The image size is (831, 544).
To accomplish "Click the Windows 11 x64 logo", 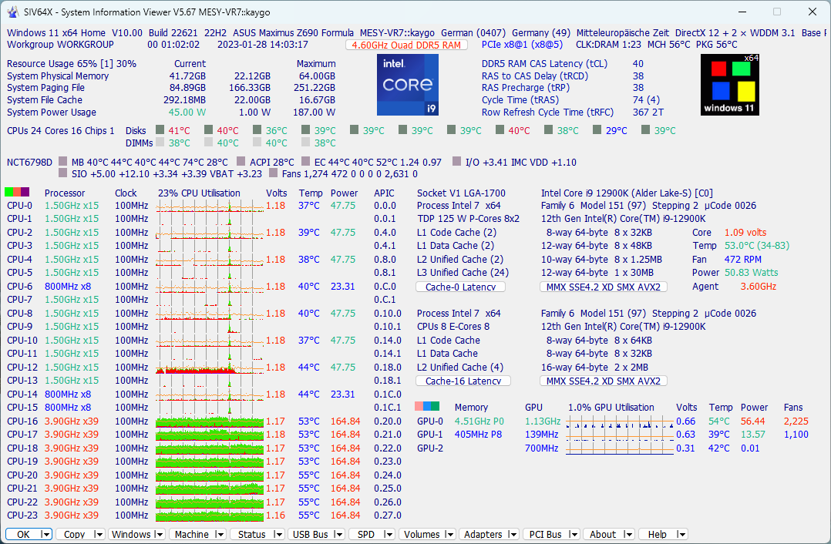I will point(730,85).
